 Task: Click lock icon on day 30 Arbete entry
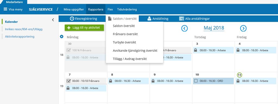(68, 57)
